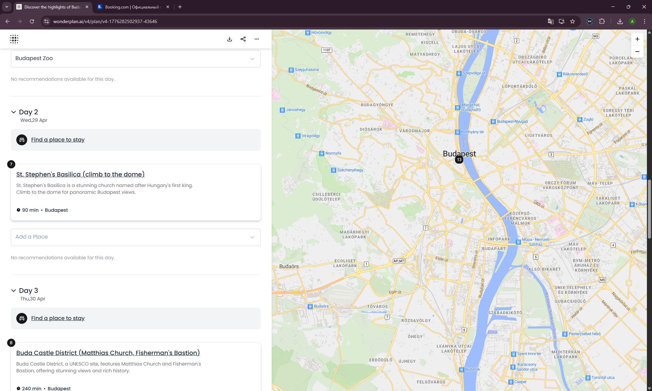
Task: Click the download trip plan icon
Action: click(x=230, y=39)
